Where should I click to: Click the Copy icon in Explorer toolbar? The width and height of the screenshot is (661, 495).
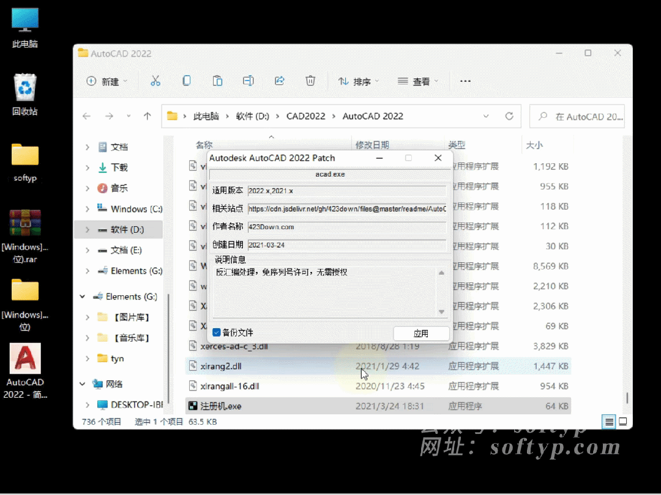pos(186,81)
